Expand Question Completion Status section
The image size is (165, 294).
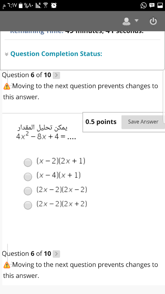point(7,54)
